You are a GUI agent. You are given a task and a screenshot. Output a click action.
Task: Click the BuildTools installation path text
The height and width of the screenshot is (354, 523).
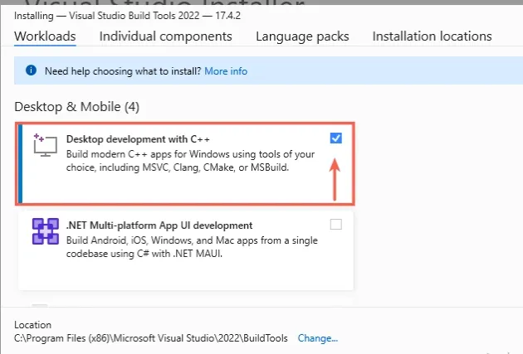pyautogui.click(x=153, y=338)
